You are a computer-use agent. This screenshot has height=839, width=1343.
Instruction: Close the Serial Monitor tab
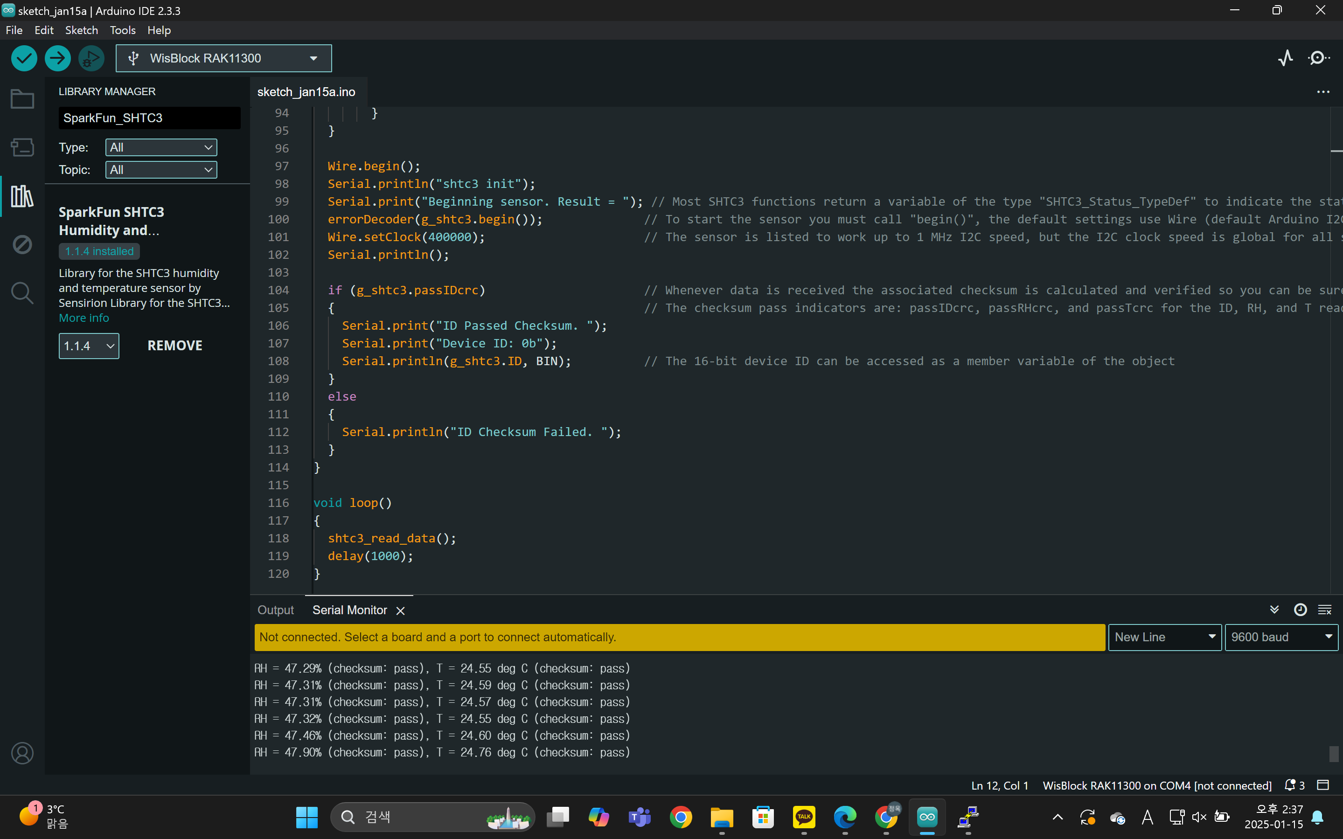(400, 610)
